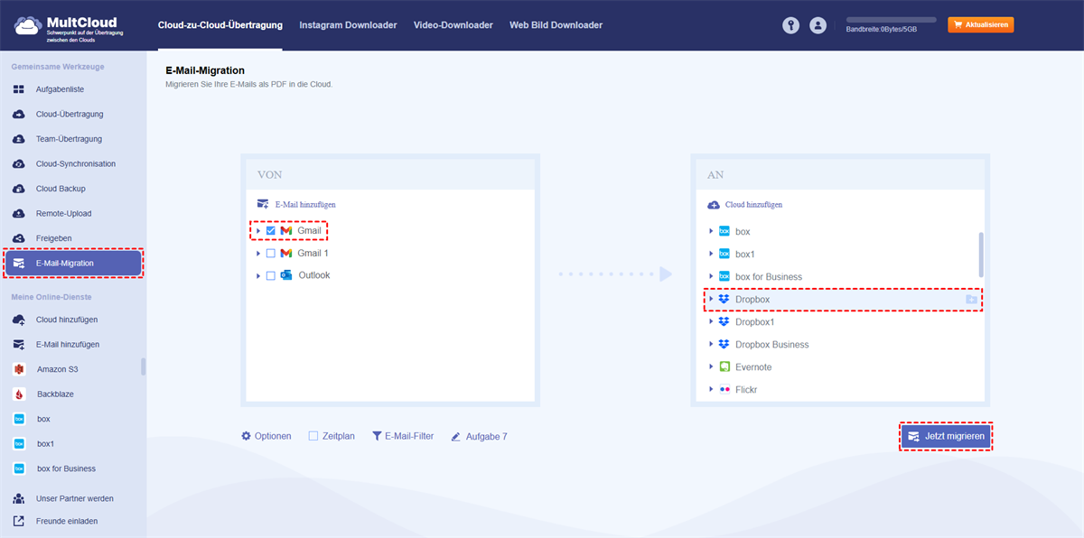Viewport: 1084px width, 538px height.
Task: Click the Gmail icon in VON list
Action: coord(286,231)
